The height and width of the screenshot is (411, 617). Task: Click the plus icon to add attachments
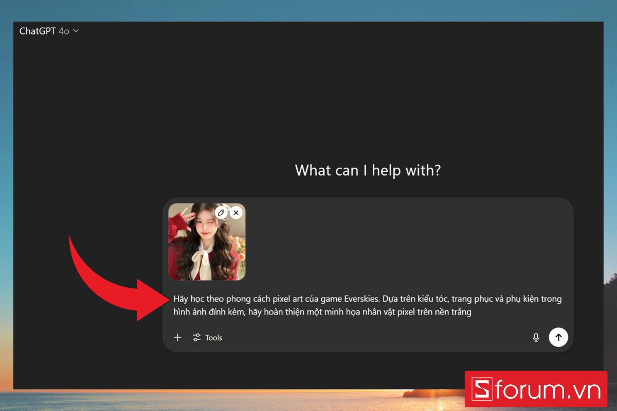pyautogui.click(x=178, y=338)
